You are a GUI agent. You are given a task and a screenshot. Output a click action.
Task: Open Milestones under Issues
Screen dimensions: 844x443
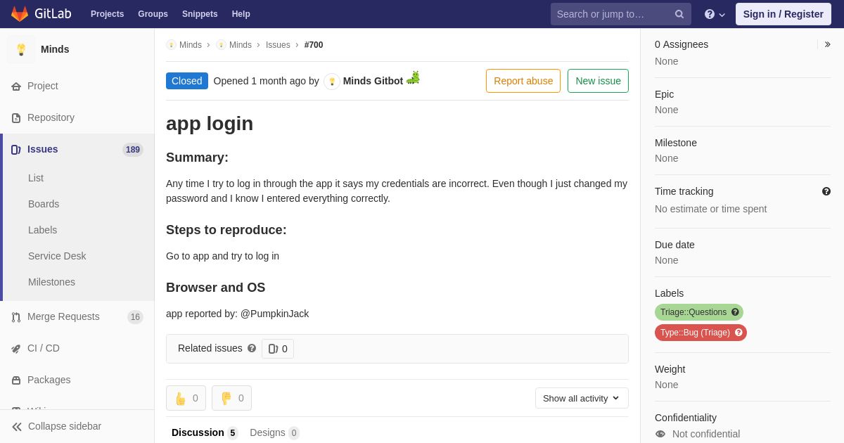(x=51, y=282)
